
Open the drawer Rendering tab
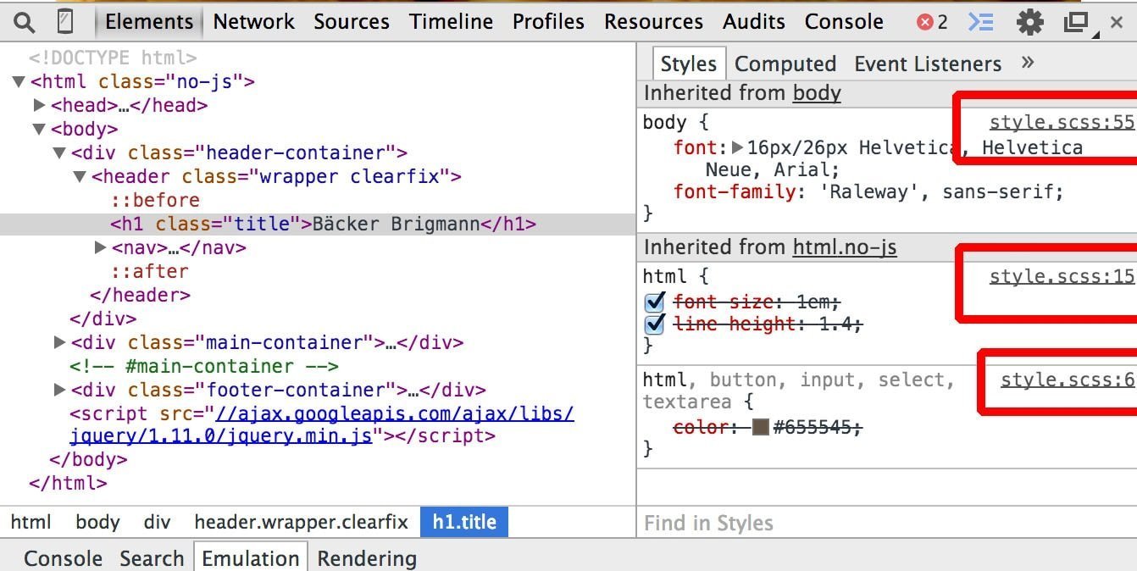click(x=367, y=558)
